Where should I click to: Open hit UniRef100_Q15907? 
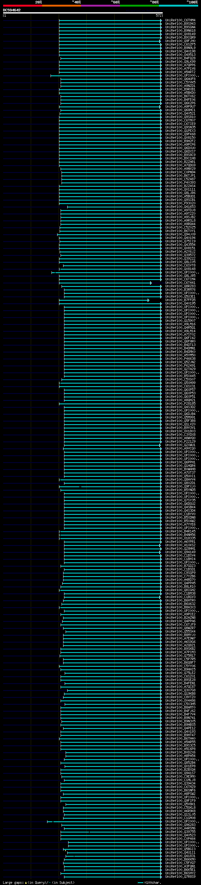[180, 321]
